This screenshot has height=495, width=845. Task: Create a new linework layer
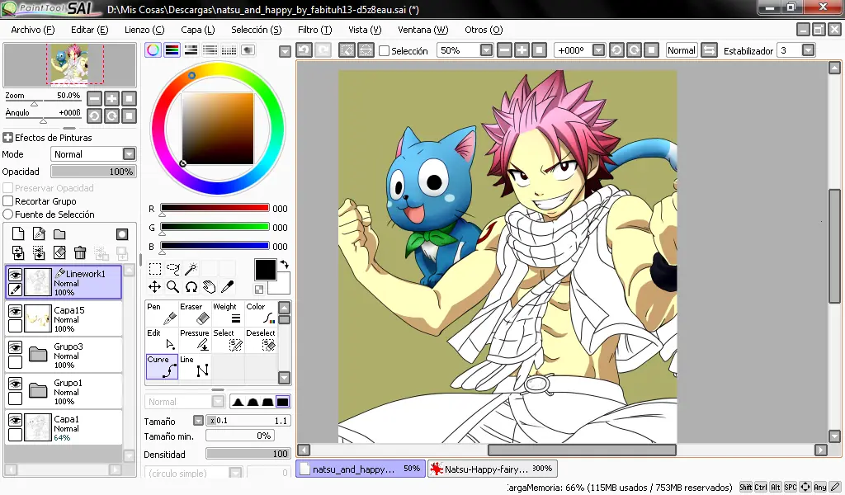click(39, 233)
